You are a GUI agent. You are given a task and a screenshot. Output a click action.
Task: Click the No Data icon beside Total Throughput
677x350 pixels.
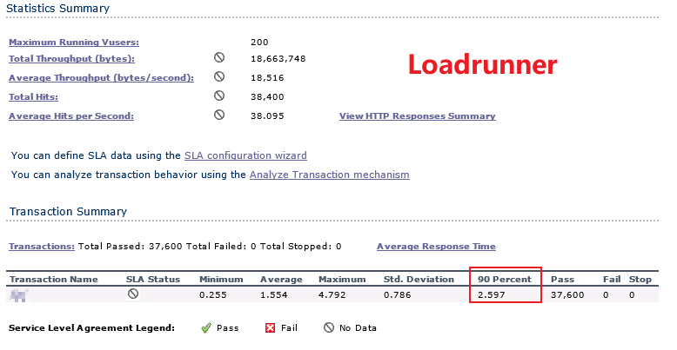219,57
